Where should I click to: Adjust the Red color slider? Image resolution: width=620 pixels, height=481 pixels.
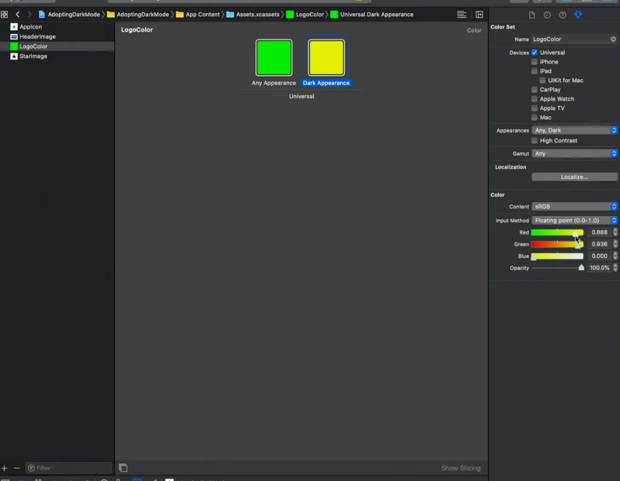pyautogui.click(x=557, y=233)
